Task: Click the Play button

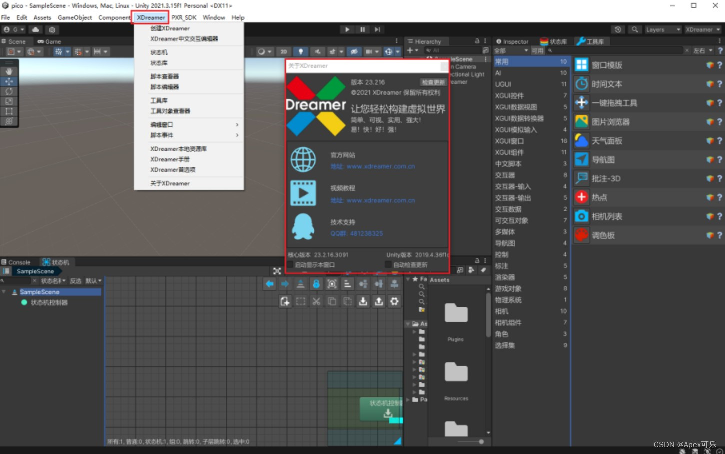Action: tap(347, 29)
